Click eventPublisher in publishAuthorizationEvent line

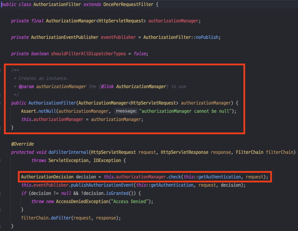pos(51,185)
